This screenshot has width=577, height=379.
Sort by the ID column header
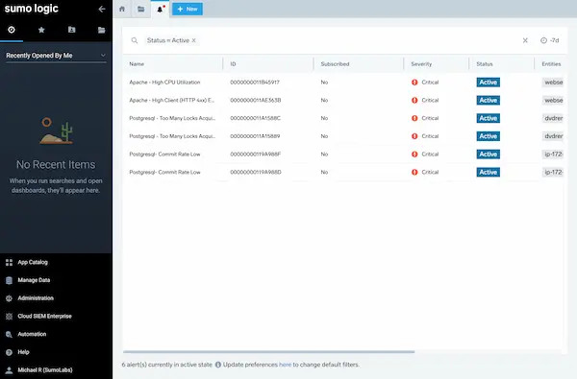tap(233, 64)
